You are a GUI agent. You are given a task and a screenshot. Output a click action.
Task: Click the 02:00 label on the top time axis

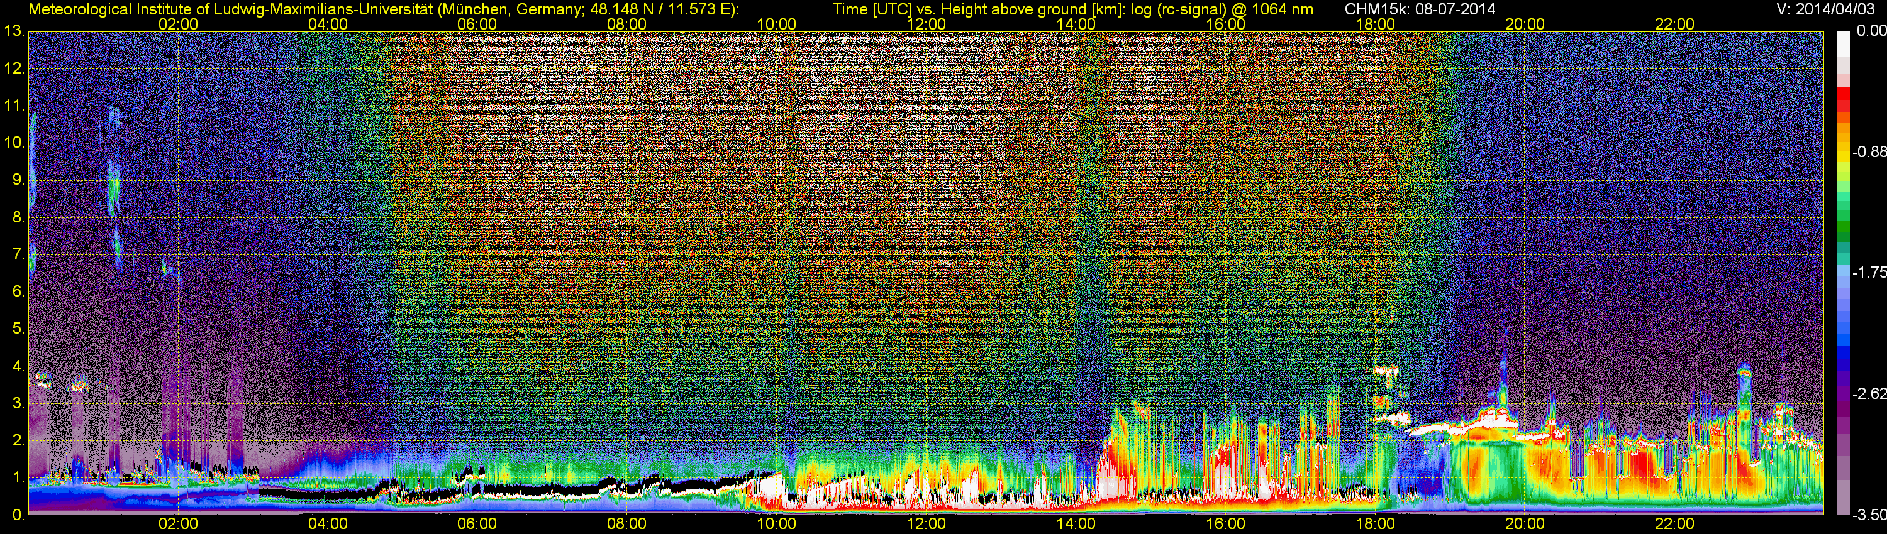pyautogui.click(x=178, y=24)
